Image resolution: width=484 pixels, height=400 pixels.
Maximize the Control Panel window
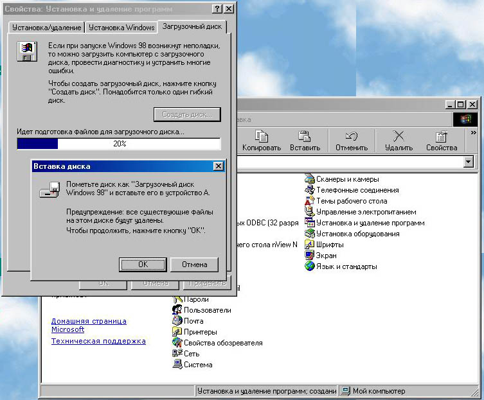click(461, 105)
